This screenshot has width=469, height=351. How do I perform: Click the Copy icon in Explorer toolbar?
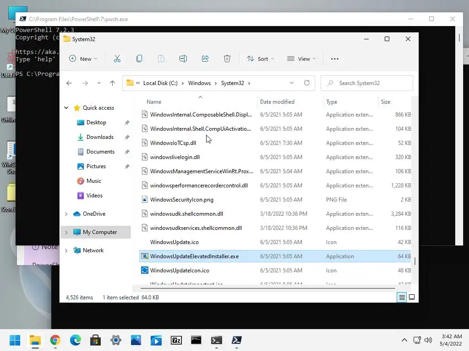tap(139, 59)
